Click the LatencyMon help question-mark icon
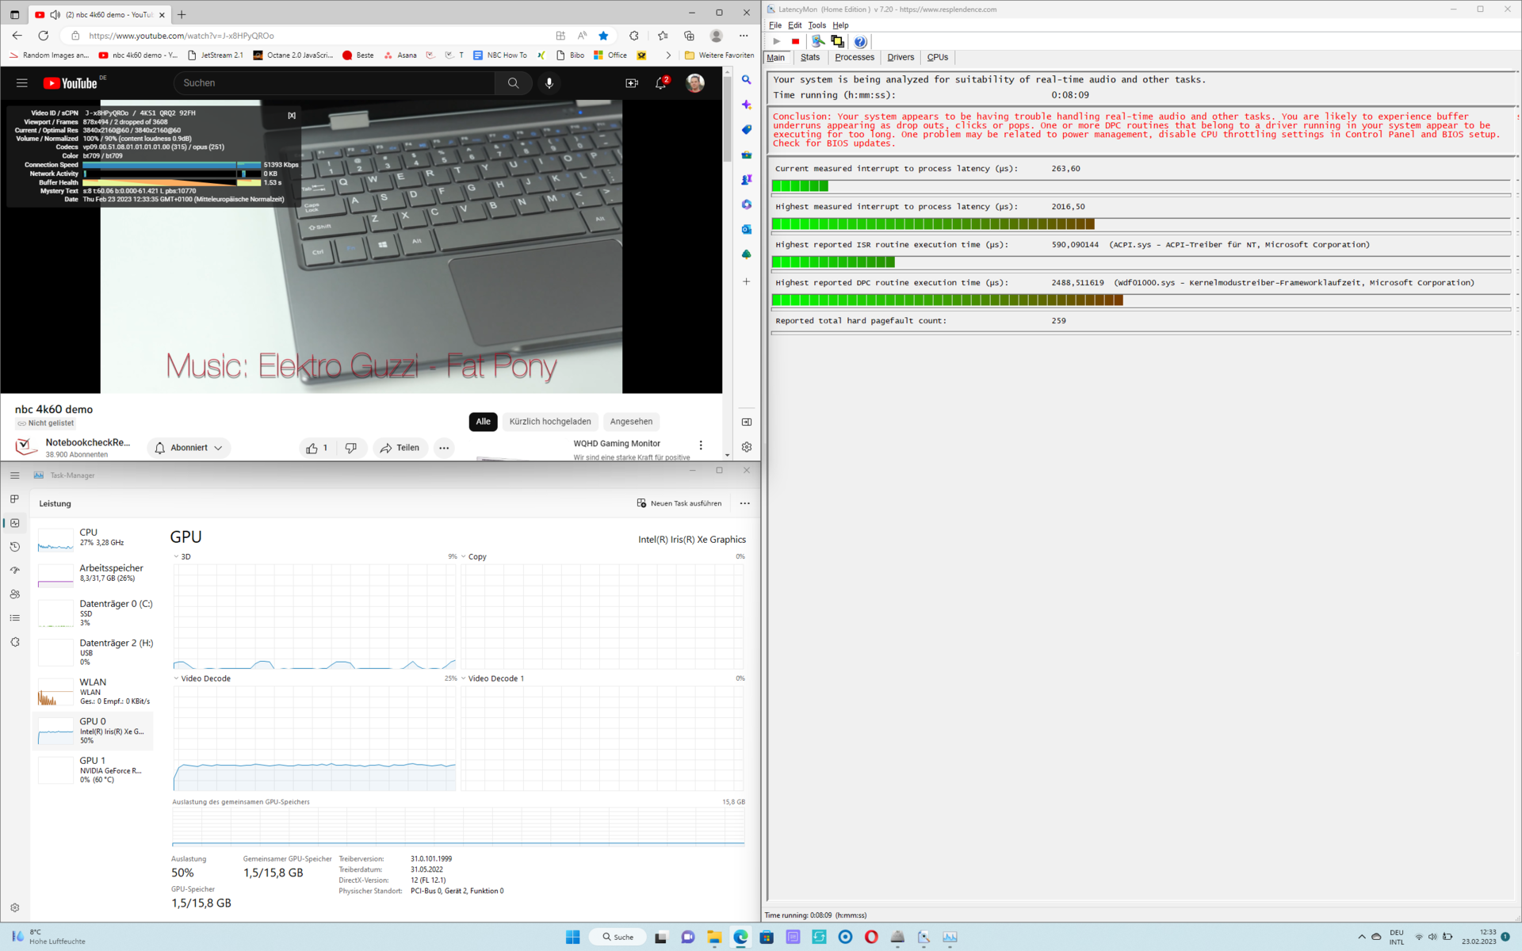 point(860,41)
